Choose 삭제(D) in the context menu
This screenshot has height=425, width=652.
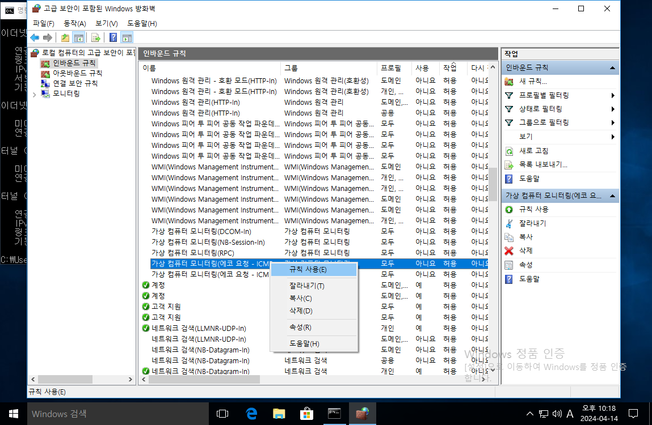314,311
